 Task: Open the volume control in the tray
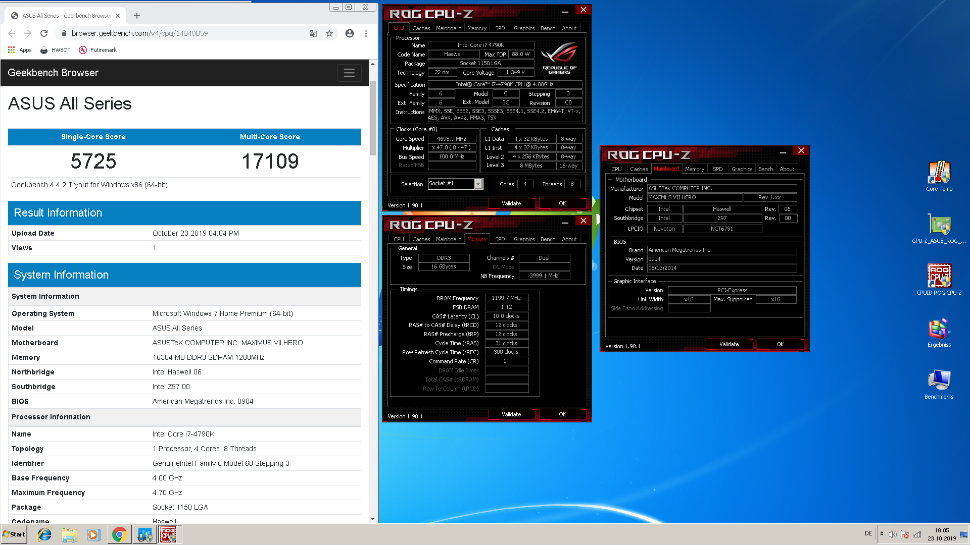892,534
